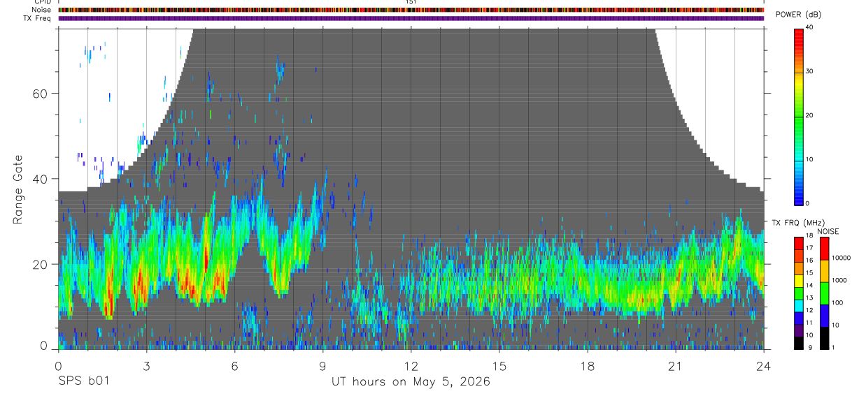Click the 40 range gate label
Image resolution: width=859 pixels, height=396 pixels.
pyautogui.click(x=41, y=179)
